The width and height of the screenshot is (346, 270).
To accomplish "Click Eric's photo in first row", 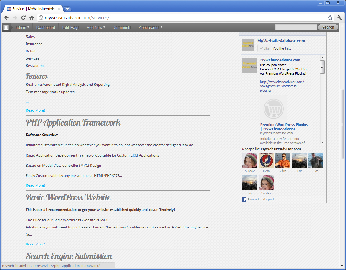I will [299, 160].
